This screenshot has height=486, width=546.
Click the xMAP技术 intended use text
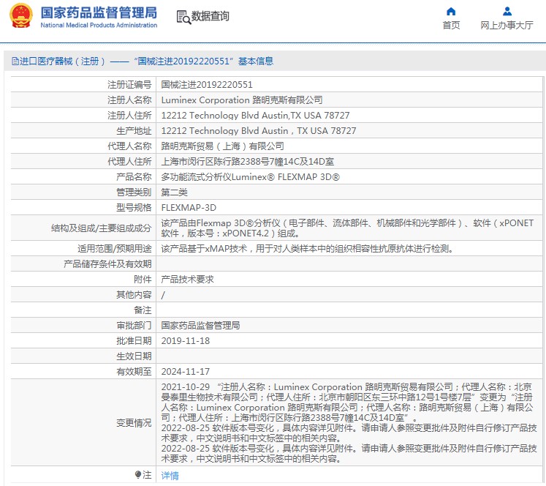point(307,249)
